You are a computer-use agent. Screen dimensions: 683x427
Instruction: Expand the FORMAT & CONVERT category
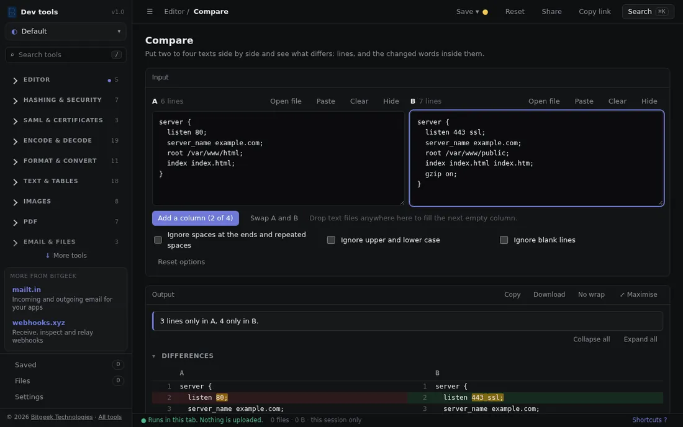tap(66, 161)
